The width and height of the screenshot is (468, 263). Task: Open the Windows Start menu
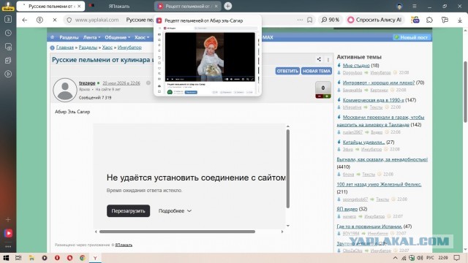[6, 258]
